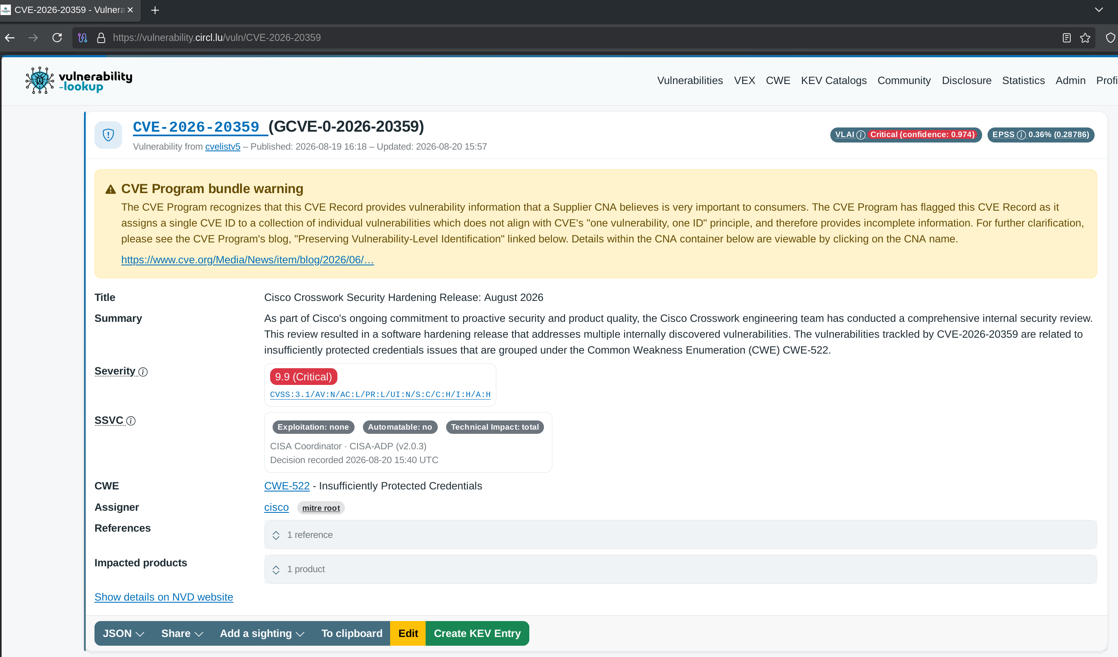Open the cisco assigner link
The image size is (1118, 657).
[x=276, y=507]
